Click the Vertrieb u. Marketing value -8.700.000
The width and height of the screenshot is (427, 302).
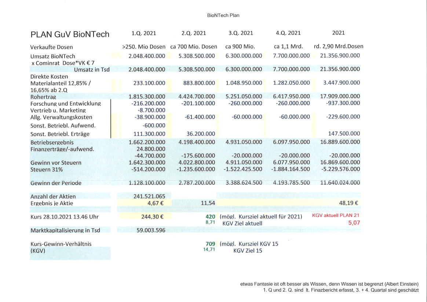pos(152,110)
